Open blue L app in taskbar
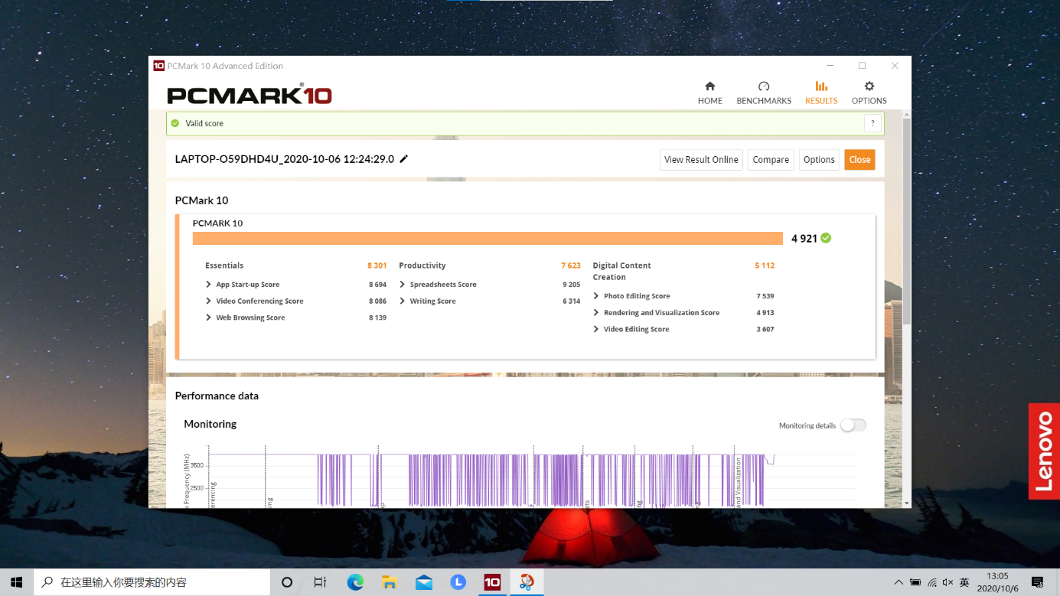1060x596 pixels. 458,582
